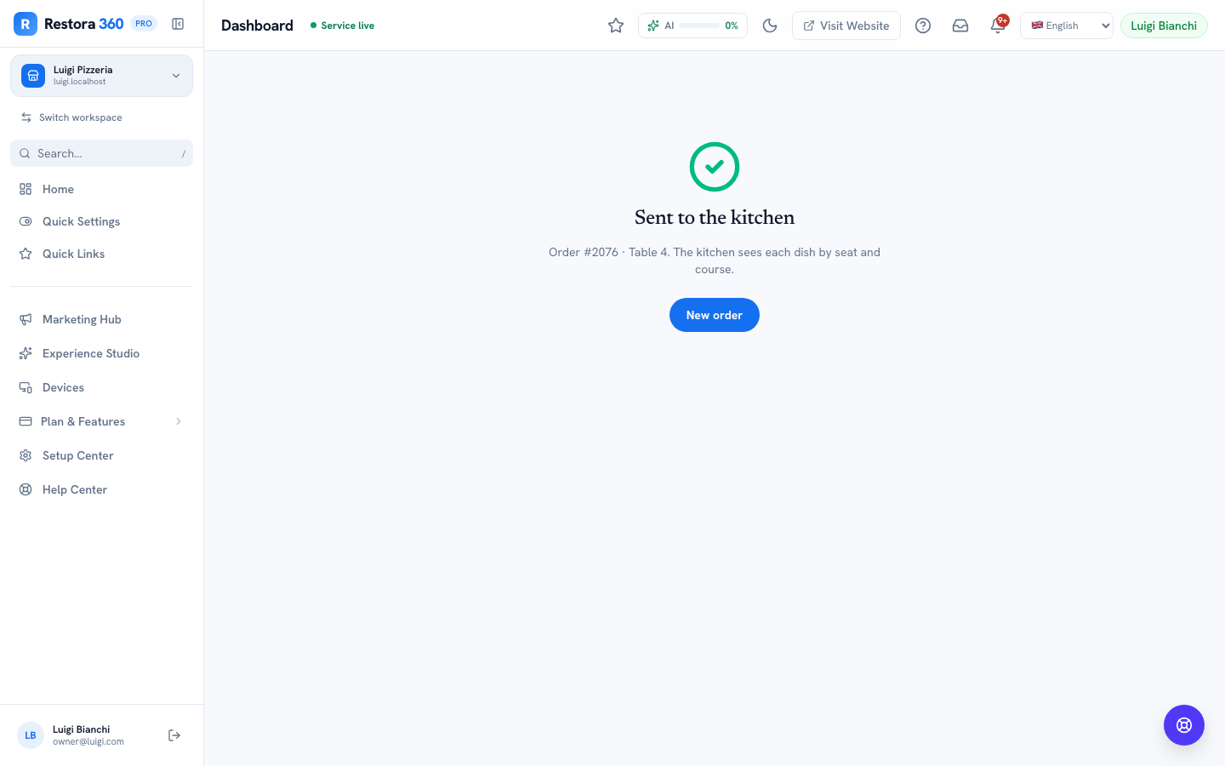Open Experience Studio
Image resolution: width=1225 pixels, height=766 pixels.
click(101, 353)
